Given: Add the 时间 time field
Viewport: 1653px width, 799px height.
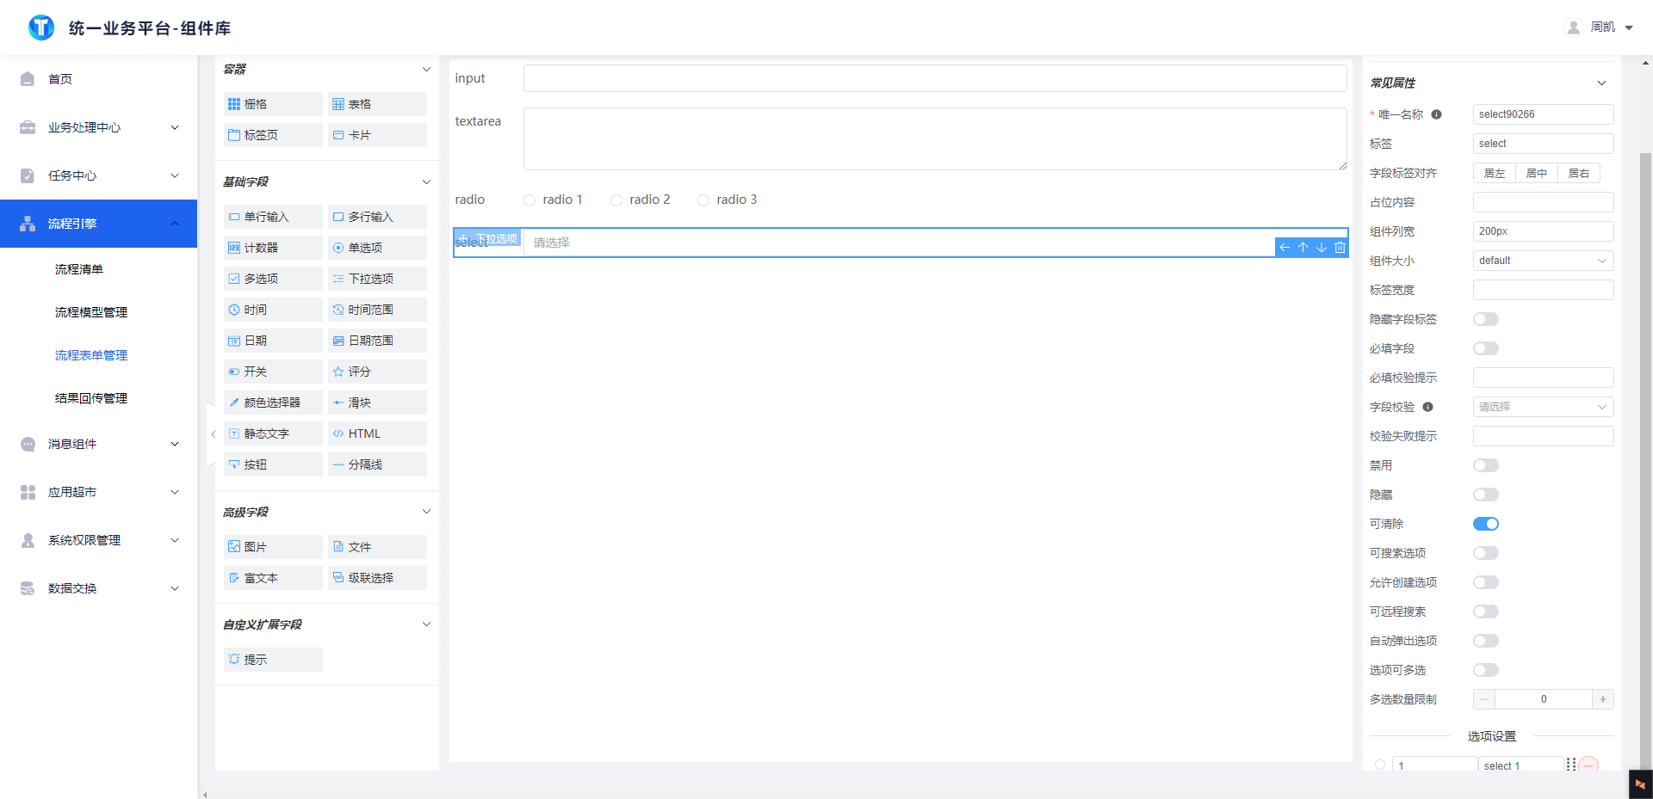Looking at the screenshot, I should pos(273,310).
